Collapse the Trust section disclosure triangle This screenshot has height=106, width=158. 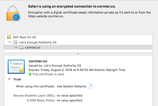pos(9,79)
